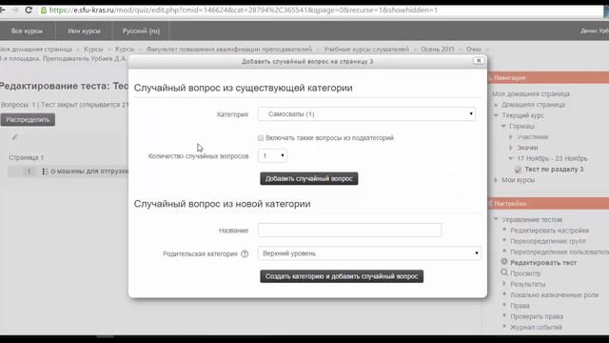
Task: Collapse 17 Ноябрь - 23 Ноябрь node
Action: pyautogui.click(x=511, y=158)
